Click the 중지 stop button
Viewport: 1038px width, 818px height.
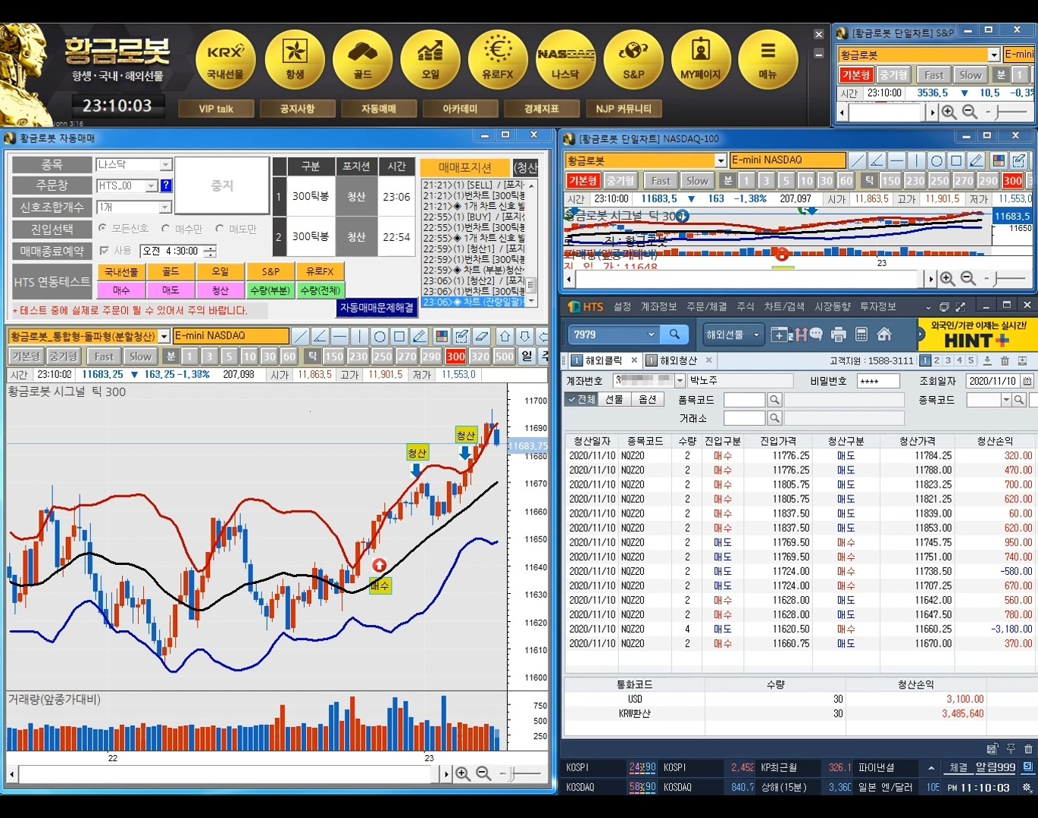(x=222, y=186)
